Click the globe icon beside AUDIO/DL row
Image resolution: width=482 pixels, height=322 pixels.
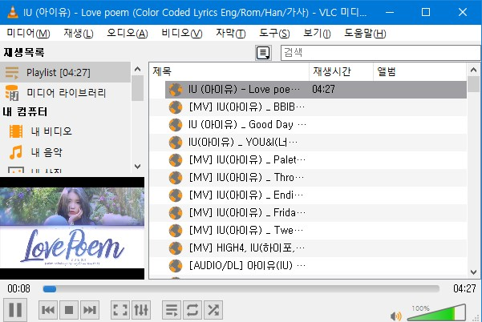tap(176, 265)
